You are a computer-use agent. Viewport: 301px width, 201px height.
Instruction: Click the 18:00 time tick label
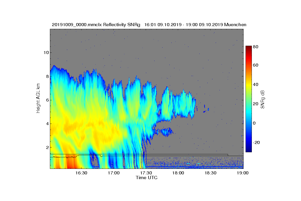tap(178, 173)
